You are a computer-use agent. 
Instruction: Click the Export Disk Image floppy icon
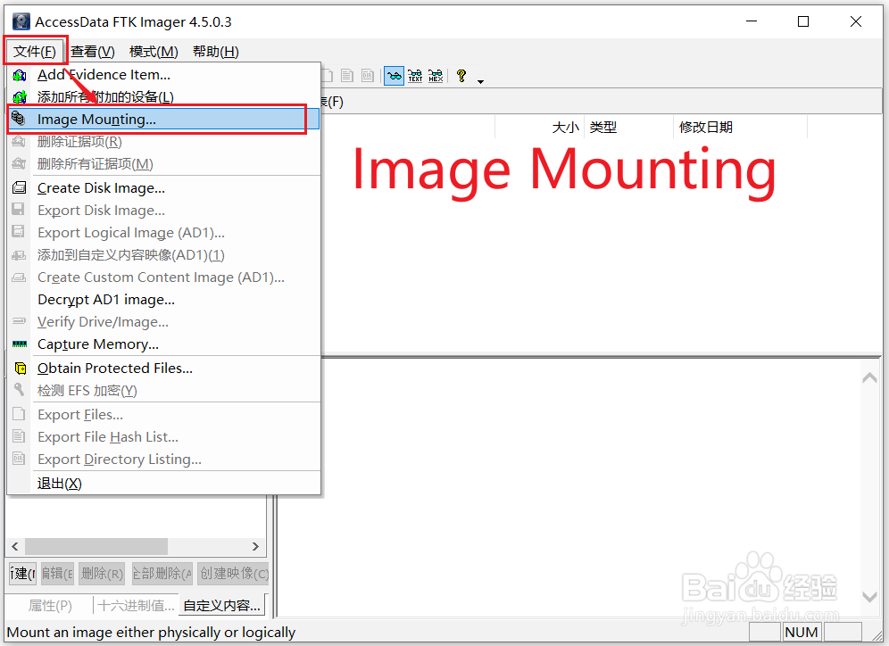pyautogui.click(x=19, y=210)
